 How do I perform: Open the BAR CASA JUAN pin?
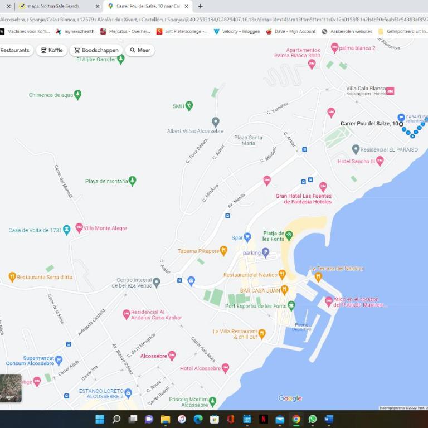pyautogui.click(x=284, y=290)
